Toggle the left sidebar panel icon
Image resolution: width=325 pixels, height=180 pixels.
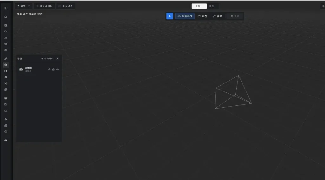tap(6, 8)
